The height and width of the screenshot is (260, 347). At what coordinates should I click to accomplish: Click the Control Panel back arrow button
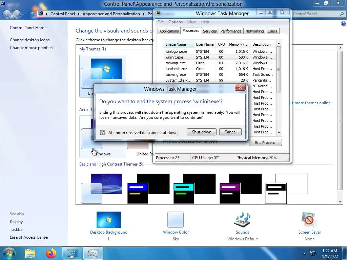tap(7, 14)
